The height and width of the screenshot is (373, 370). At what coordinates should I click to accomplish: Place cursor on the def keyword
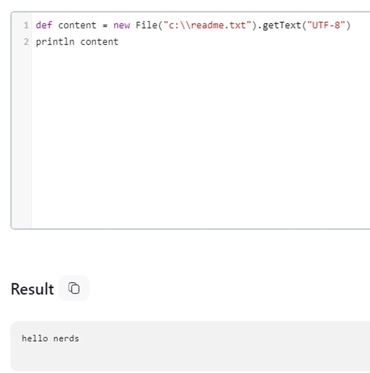tap(44, 25)
